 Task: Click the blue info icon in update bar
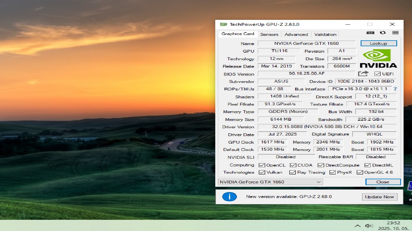(229, 197)
